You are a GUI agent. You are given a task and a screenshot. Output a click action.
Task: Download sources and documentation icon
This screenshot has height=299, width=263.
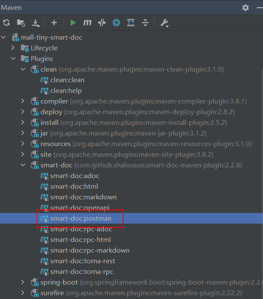[x=36, y=23]
